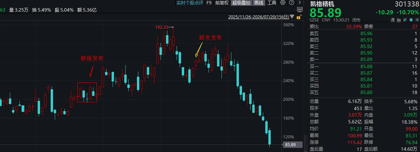Toggle the 融 margin badge
The image size is (420, 152).
tap(399, 20)
